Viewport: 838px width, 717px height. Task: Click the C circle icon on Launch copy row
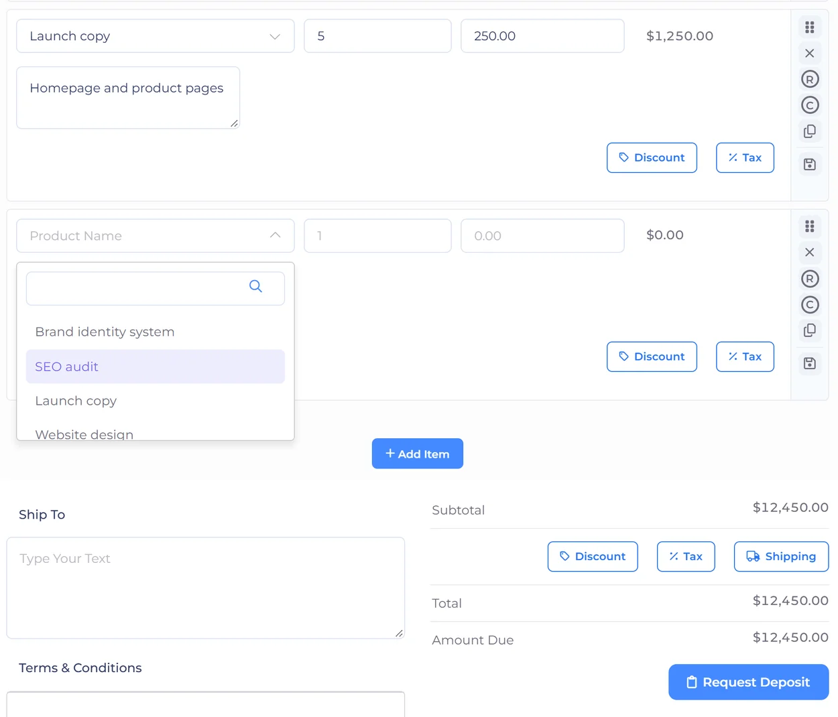point(810,105)
